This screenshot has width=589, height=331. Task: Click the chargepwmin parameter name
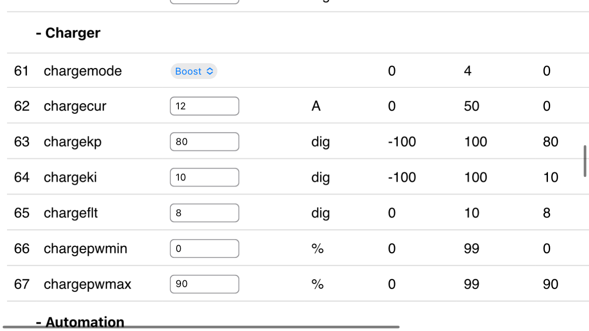click(x=85, y=249)
